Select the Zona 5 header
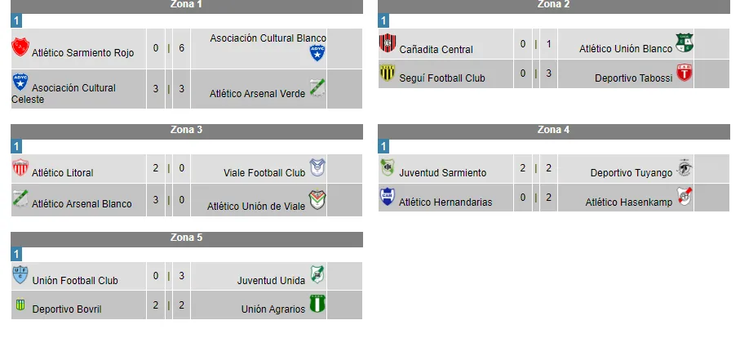 coord(187,238)
